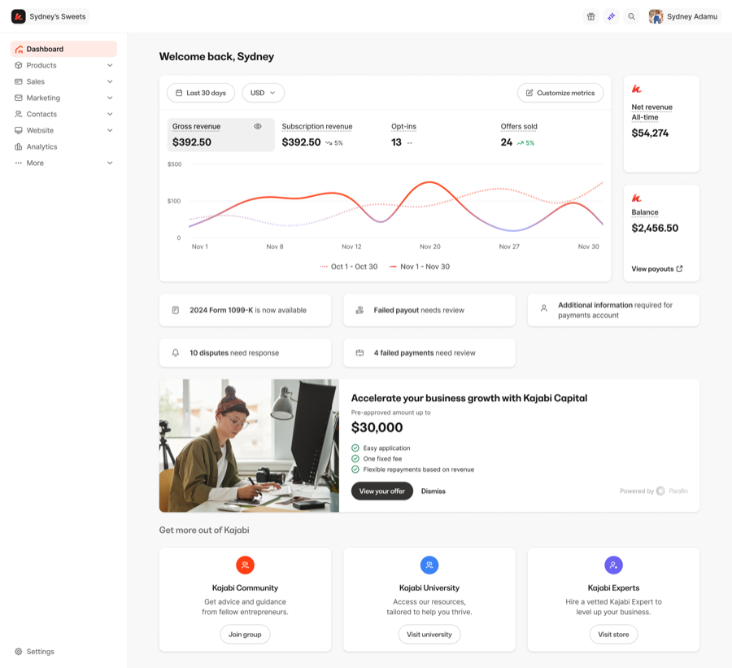The height and width of the screenshot is (668, 732).
Task: Click the Kajabi Capital promo photo
Action: click(249, 446)
